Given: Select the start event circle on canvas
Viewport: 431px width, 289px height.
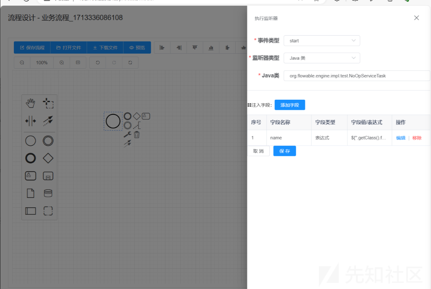Looking at the screenshot, I should 113,121.
